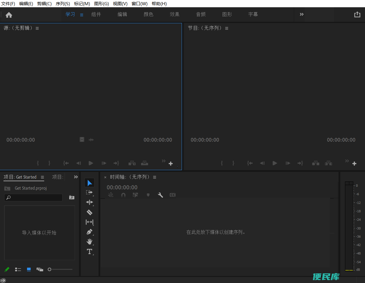Toggle insert sequences as nests in the timeline
The width and height of the screenshot is (365, 283).
pyautogui.click(x=111, y=195)
